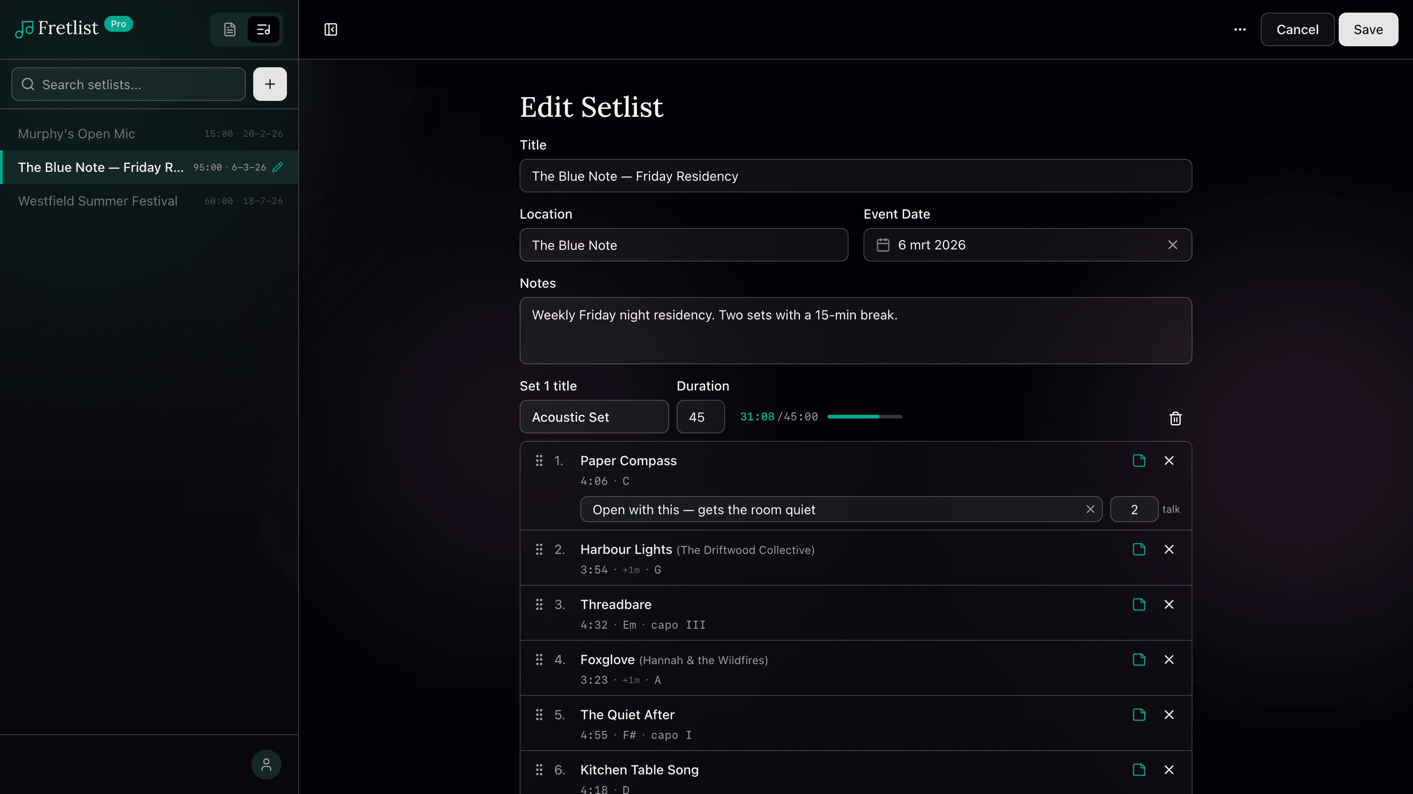Image resolution: width=1413 pixels, height=794 pixels.
Task: Save the setlist changes
Action: click(x=1368, y=29)
